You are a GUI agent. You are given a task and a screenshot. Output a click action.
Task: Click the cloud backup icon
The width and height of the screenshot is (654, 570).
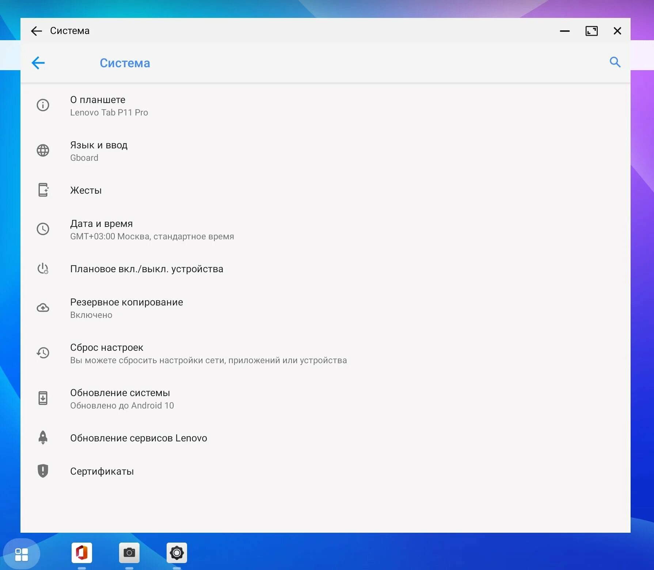pos(43,307)
